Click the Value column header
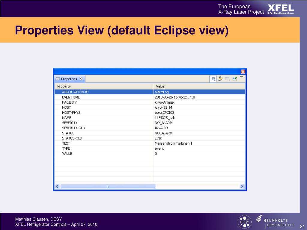The width and height of the screenshot is (307, 230). click(x=199, y=86)
